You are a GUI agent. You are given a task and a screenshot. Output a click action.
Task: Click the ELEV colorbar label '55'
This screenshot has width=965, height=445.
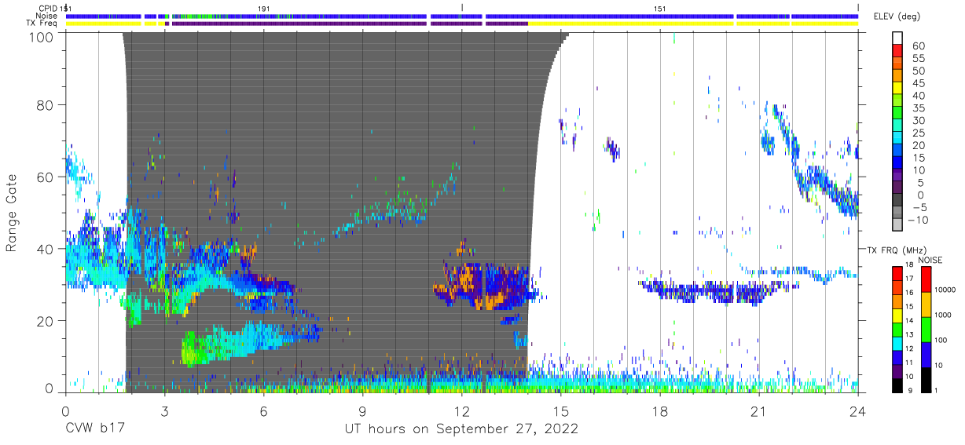point(920,58)
